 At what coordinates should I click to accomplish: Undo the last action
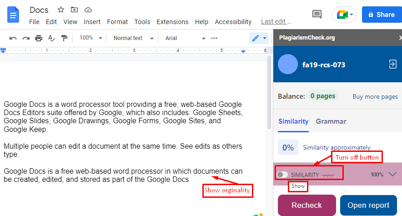point(13,39)
